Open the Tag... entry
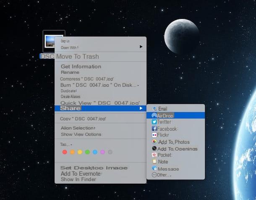Viewport: 256px width, 200px height. (x=66, y=145)
